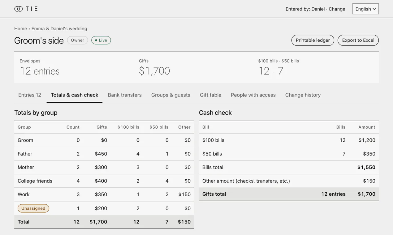Open the Bank transfers tab
Viewport: 393px width, 235px height.
125,95
